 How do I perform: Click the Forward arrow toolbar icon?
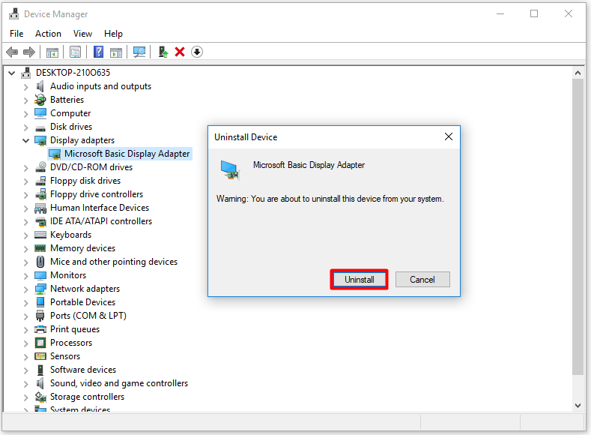click(x=29, y=52)
